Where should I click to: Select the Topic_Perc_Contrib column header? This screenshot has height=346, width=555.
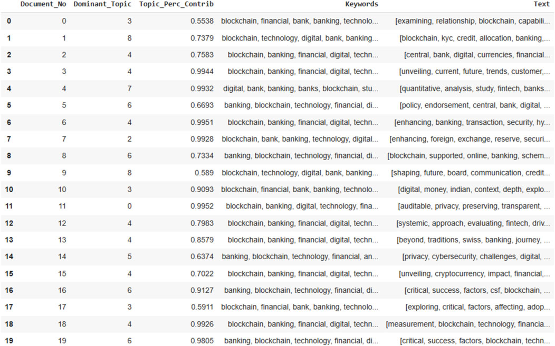(176, 4)
